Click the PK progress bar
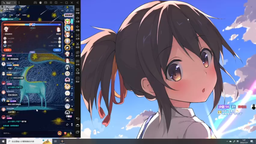 [32, 25]
